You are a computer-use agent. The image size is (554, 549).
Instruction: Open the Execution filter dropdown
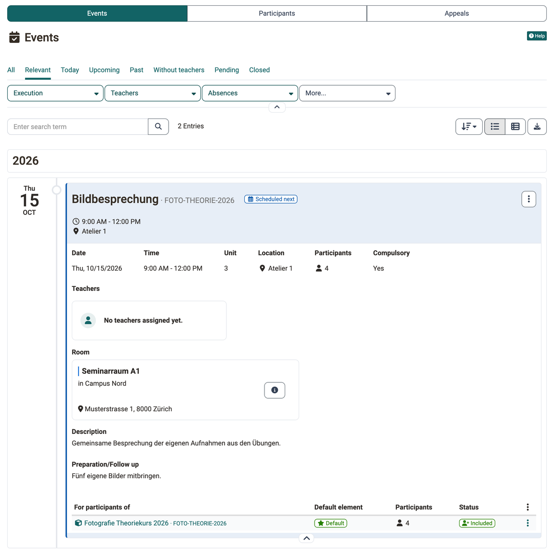click(55, 93)
